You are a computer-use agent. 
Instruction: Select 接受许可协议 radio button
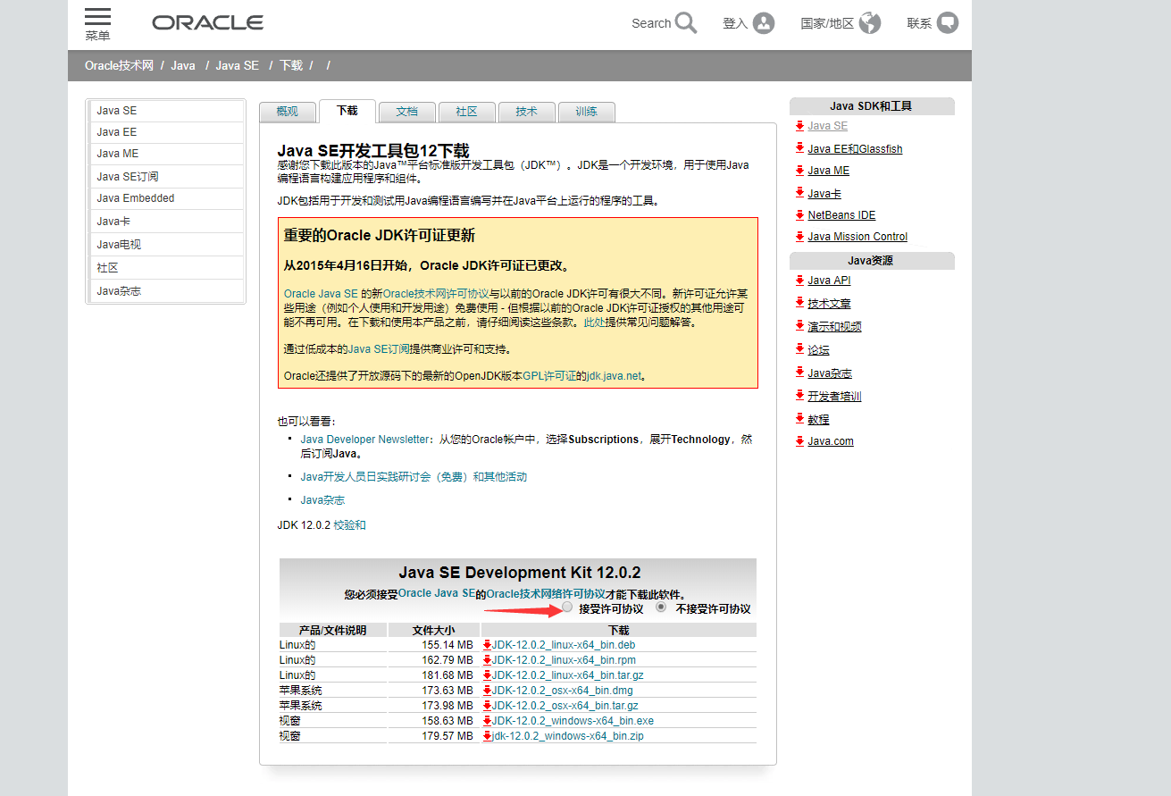point(567,607)
